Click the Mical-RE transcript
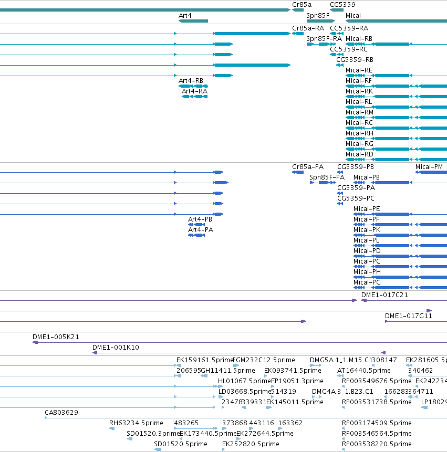This screenshot has width=447, height=452. point(396,76)
